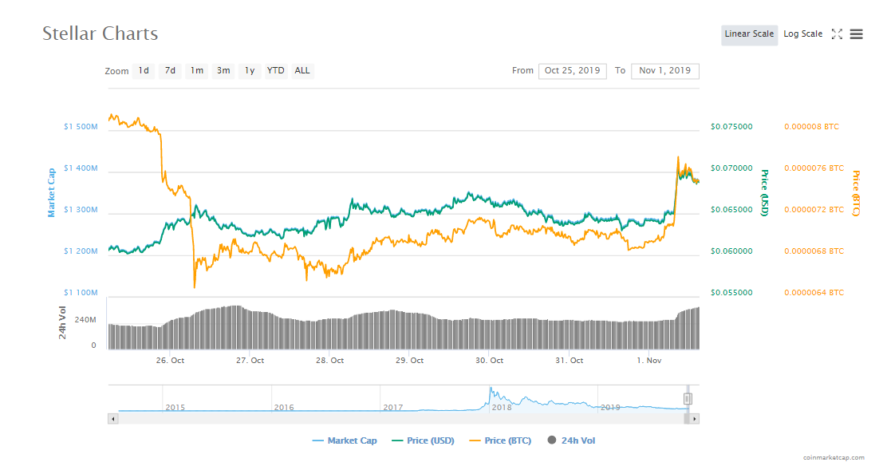Open fullscreen chart view icon
The height and width of the screenshot is (470, 879).
(837, 34)
